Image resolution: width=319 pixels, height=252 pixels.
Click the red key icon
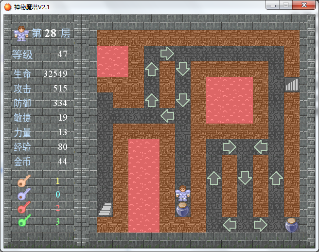coord(24,207)
